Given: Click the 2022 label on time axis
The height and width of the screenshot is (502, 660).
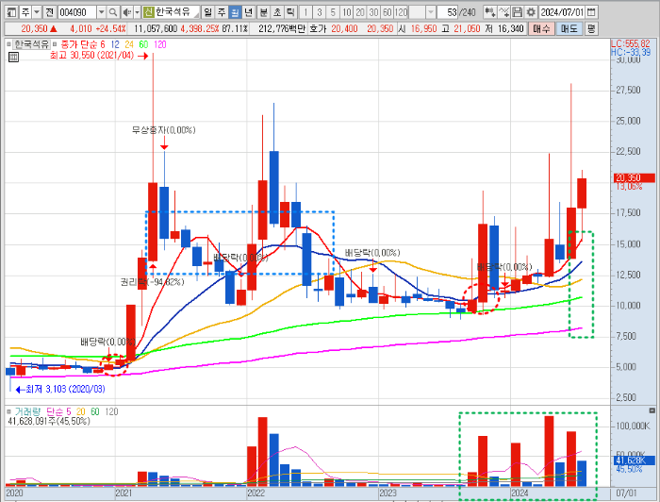Looking at the screenshot, I should coord(256,493).
